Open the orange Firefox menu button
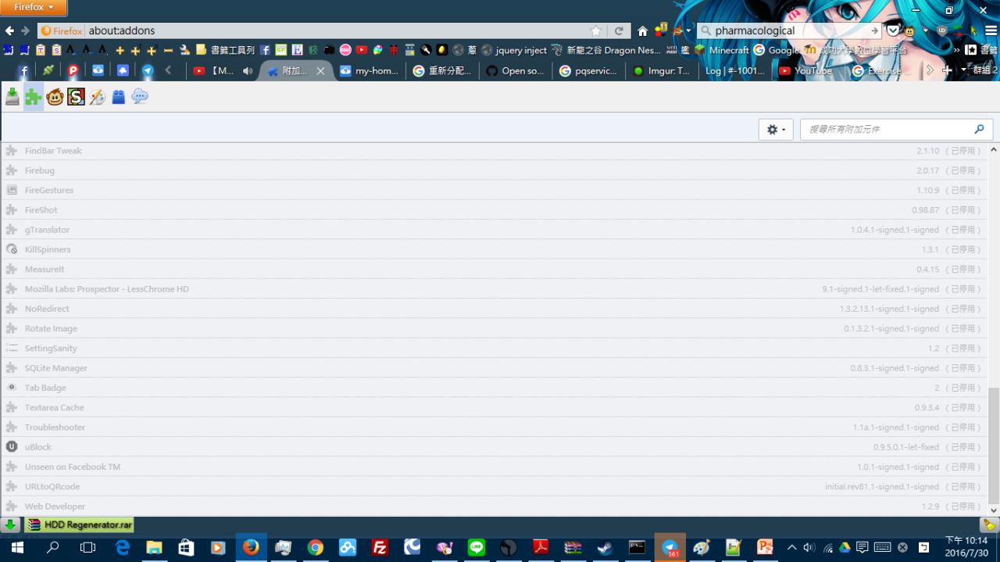 [x=34, y=7]
